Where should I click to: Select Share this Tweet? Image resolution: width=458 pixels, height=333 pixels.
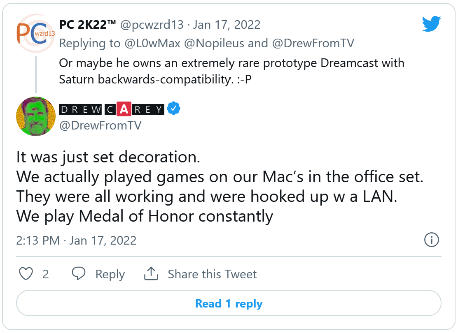click(212, 274)
